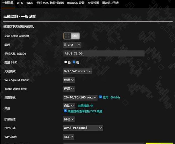
Task: Click the 无线名称 (SSID) label
Action: [15, 54]
